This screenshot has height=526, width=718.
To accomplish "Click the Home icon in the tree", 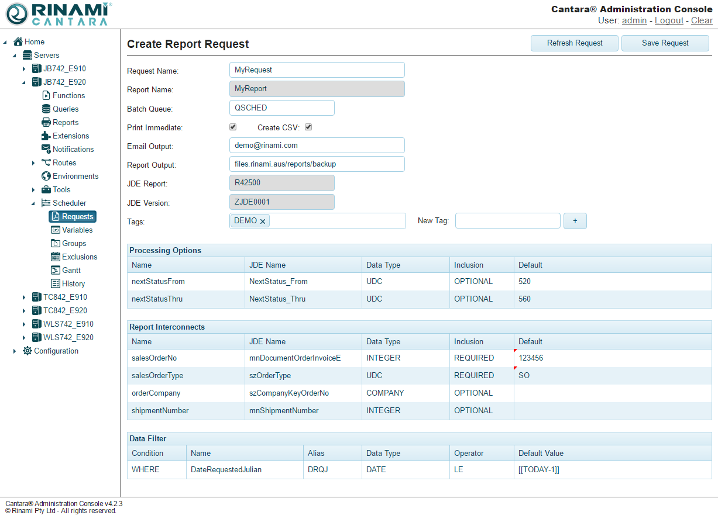I will [x=18, y=41].
